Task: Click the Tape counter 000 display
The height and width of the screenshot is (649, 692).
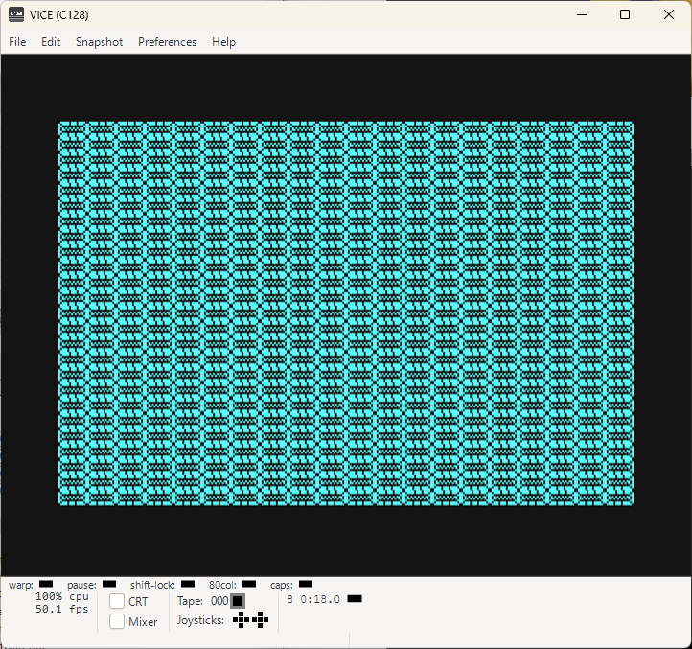Action: (219, 601)
